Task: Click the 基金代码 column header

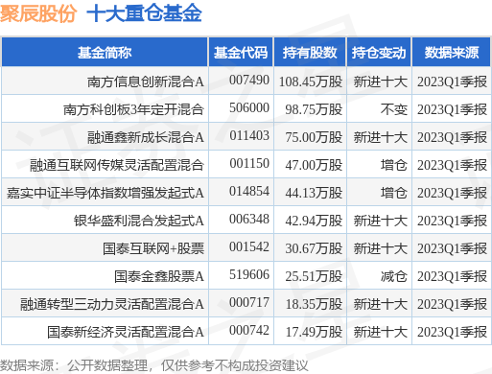Action: point(241,53)
